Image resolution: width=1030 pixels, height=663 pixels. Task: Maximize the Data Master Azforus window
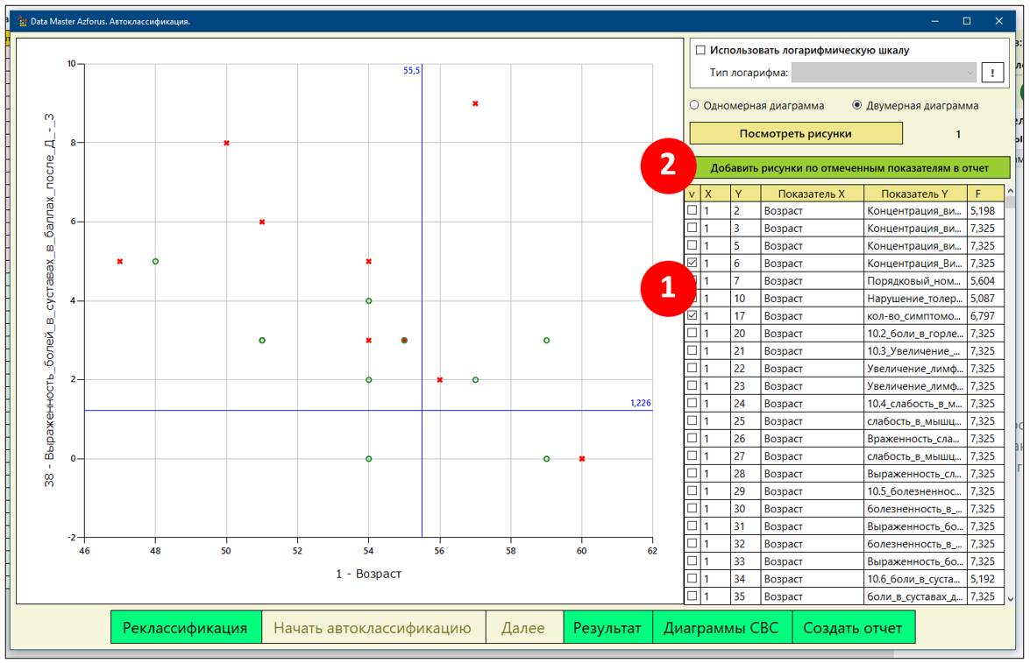(x=967, y=21)
